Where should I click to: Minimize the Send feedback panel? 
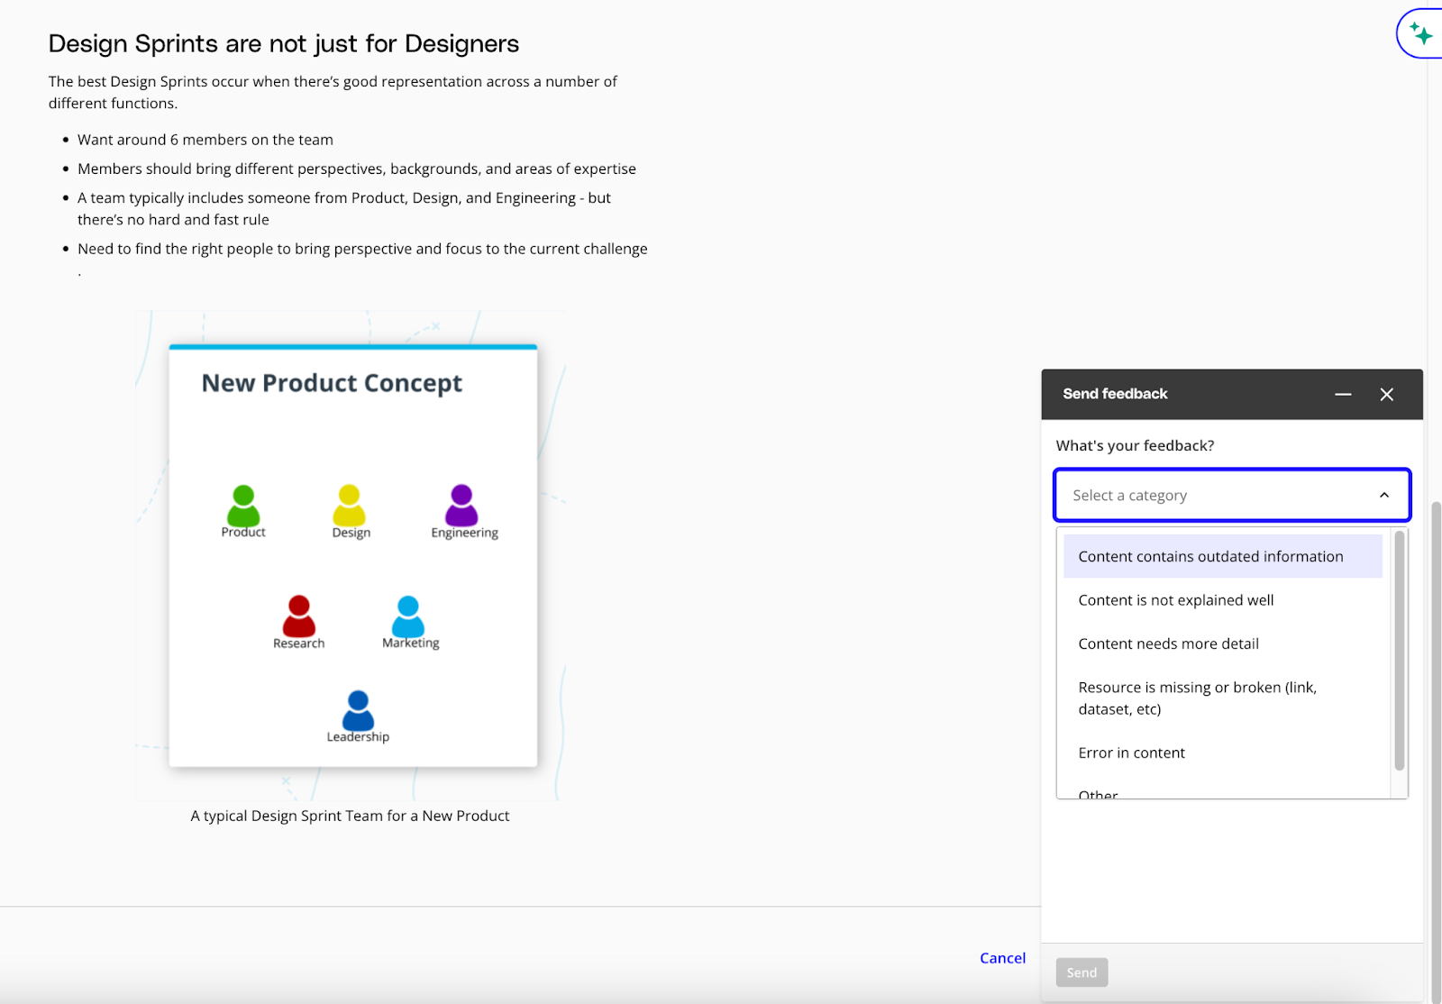(x=1343, y=394)
